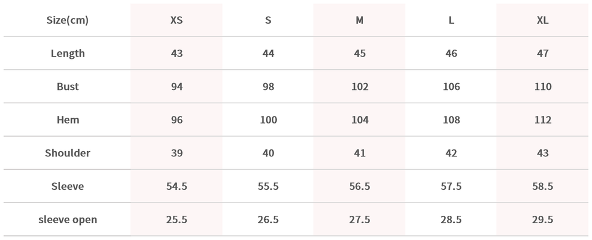Image resolution: width=592 pixels, height=240 pixels.
Task: Click the Hem row label
Action: [68, 120]
